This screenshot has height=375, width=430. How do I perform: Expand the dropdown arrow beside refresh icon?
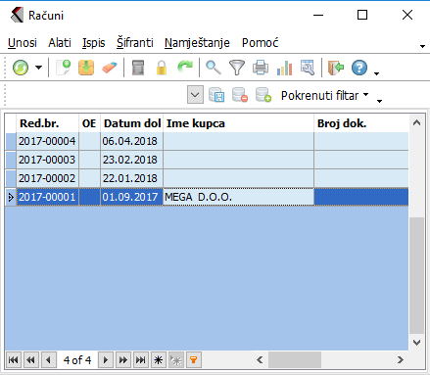pos(38,68)
